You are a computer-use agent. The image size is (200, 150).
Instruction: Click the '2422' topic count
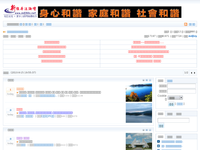click(x=63, y=145)
